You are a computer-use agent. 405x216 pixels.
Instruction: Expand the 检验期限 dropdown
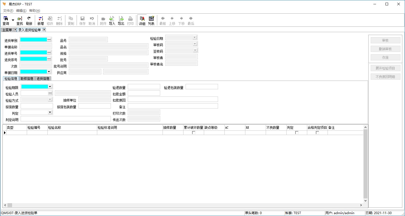click(50, 87)
